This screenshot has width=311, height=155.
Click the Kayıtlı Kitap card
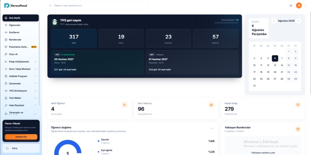263,109
